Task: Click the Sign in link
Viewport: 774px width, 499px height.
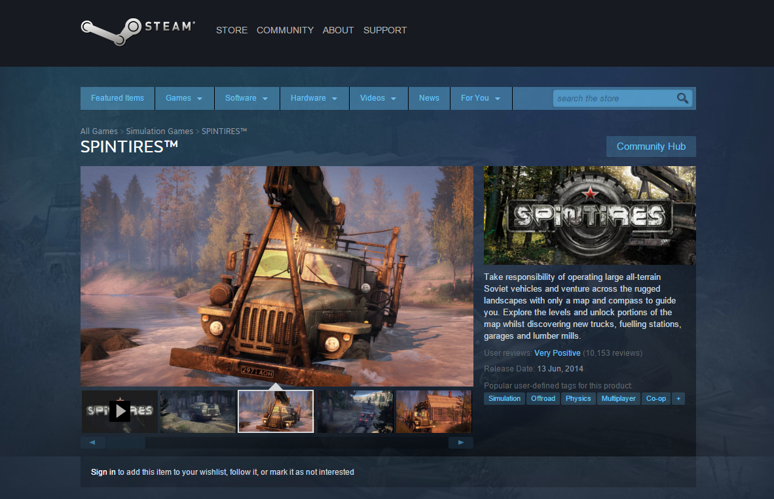Action: pos(103,472)
